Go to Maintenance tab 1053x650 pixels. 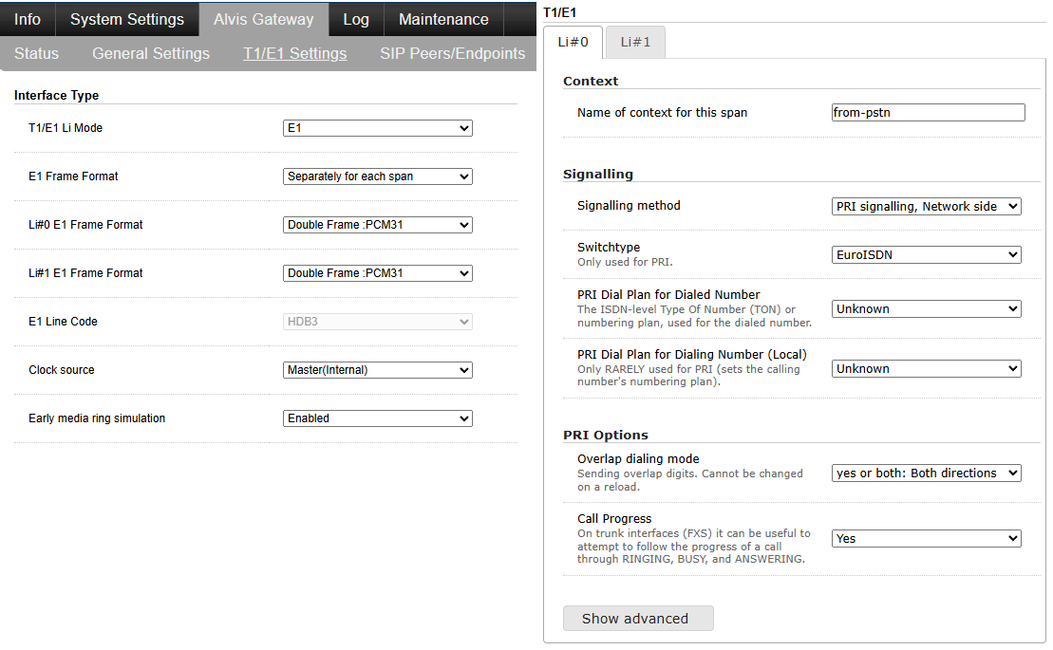443,19
